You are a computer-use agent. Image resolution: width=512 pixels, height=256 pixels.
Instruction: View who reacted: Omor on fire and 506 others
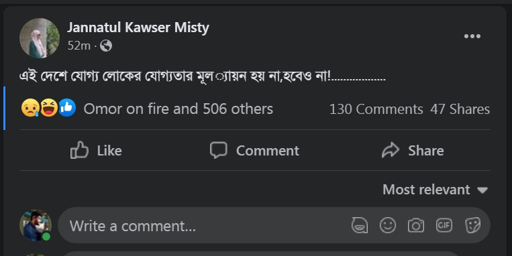point(178,109)
